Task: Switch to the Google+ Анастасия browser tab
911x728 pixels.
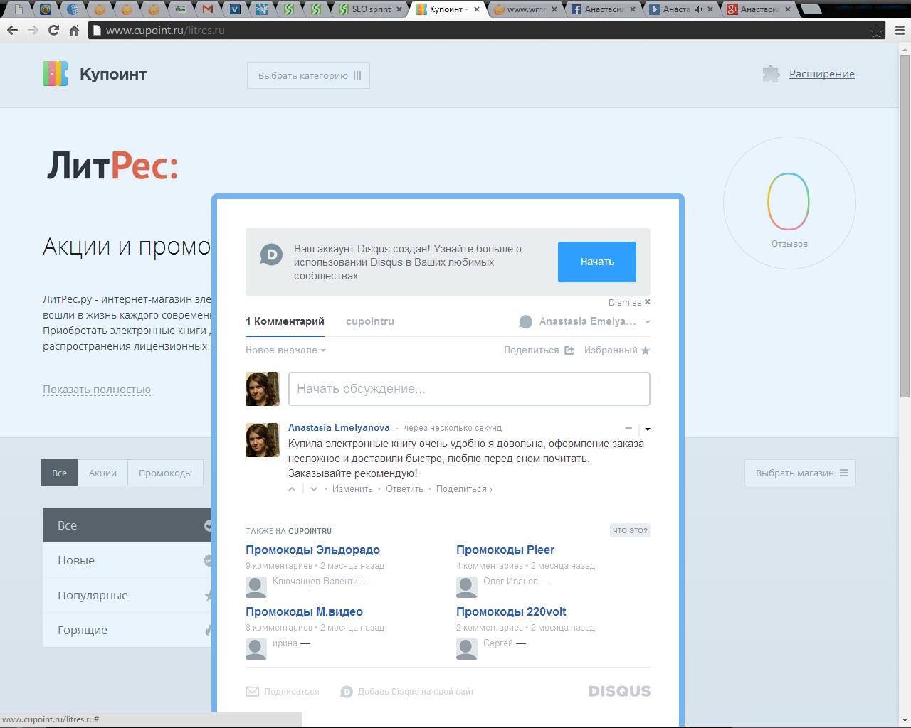Action: tap(759, 9)
